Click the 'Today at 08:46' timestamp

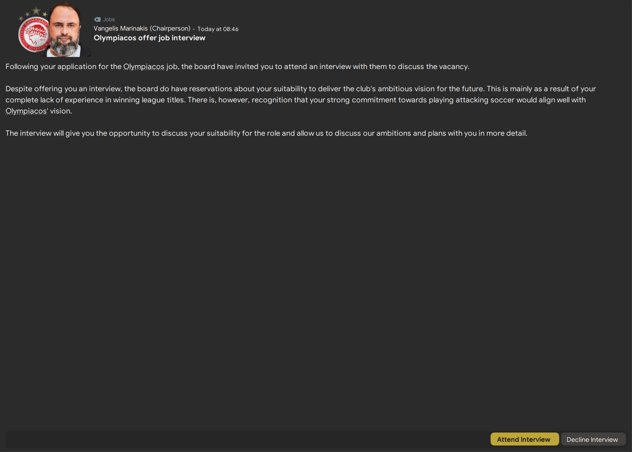[x=218, y=29]
